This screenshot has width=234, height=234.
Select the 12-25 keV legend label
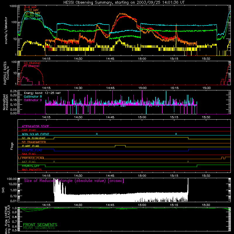tap(32, 13)
